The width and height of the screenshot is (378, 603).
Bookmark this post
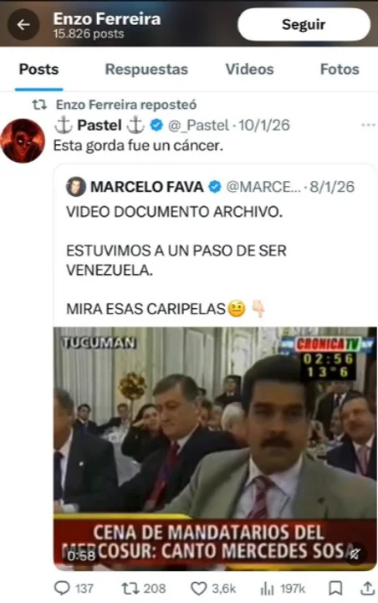tap(335, 589)
